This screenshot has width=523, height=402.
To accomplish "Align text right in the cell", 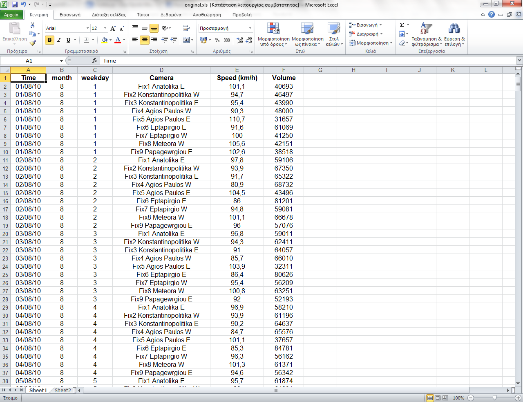I will (x=154, y=40).
